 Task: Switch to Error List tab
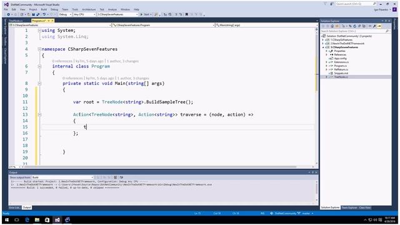(x=14, y=207)
